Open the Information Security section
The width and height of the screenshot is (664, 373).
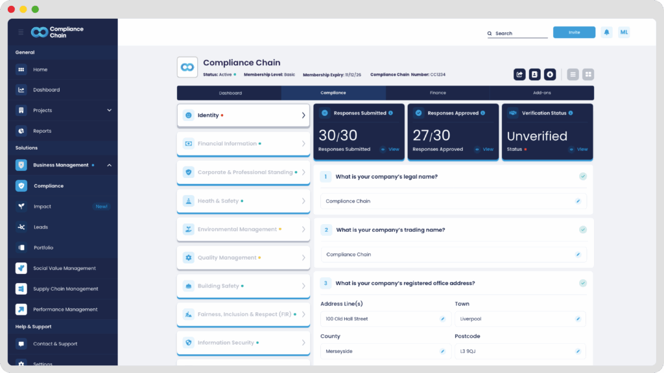click(244, 343)
